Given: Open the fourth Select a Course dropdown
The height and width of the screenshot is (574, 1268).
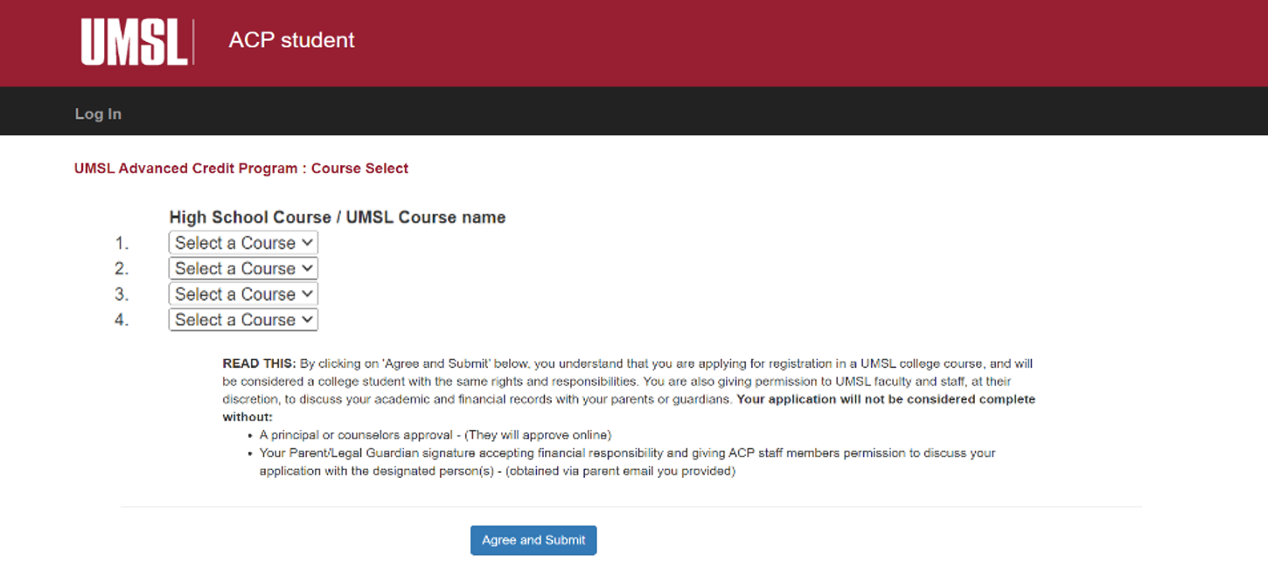Looking at the screenshot, I should 243,319.
